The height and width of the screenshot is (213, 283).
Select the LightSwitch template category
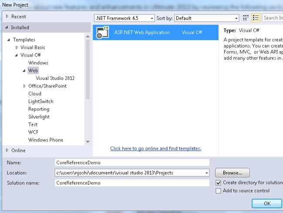pyautogui.click(x=41, y=101)
